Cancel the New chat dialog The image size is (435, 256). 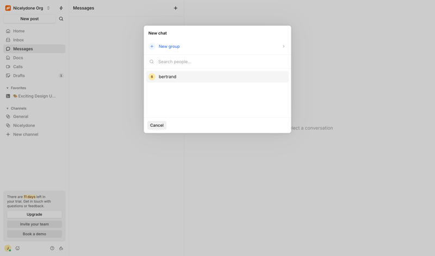point(157,125)
